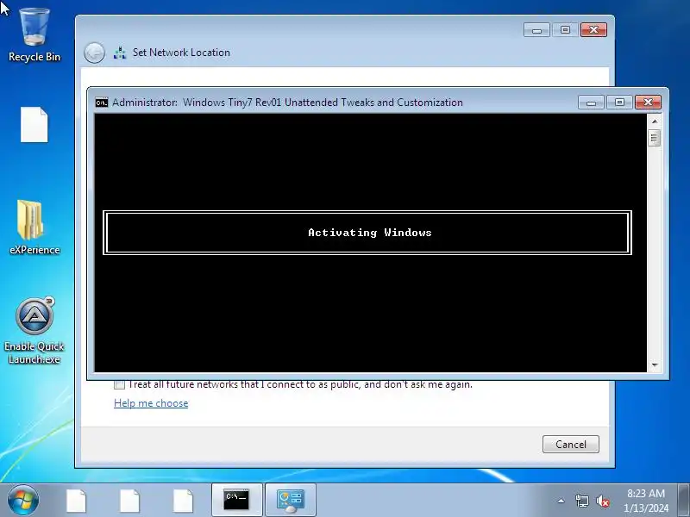Image resolution: width=690 pixels, height=517 pixels.
Task: Open the eXPerience folder on desktop
Action: click(34, 227)
